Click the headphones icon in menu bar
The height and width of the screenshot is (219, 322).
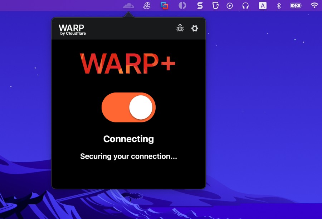click(245, 5)
